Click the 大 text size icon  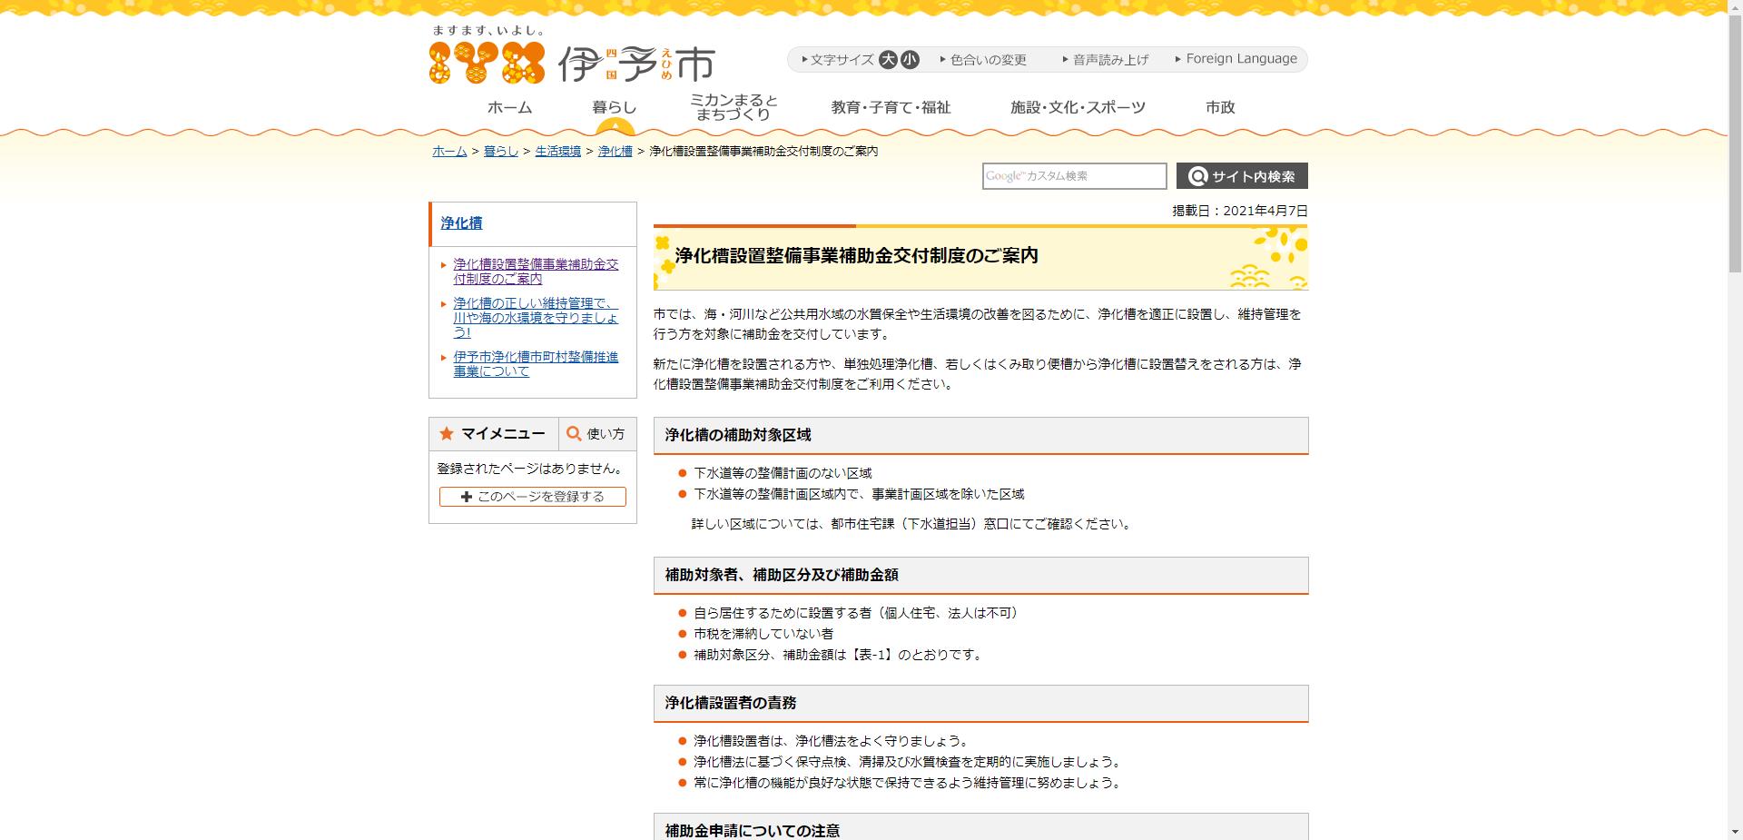[x=888, y=59]
